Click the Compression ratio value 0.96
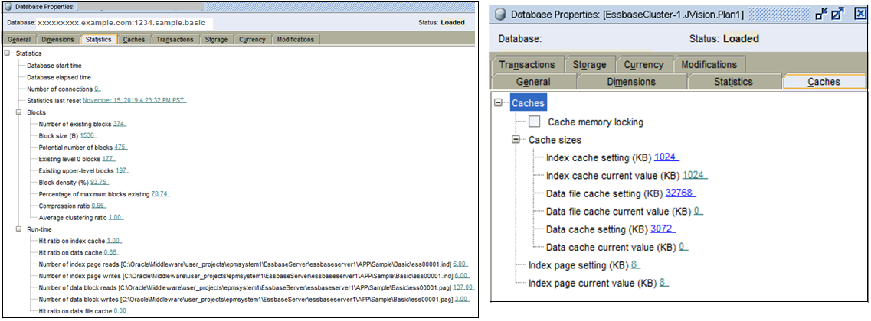The width and height of the screenshot is (871, 321). [x=98, y=206]
